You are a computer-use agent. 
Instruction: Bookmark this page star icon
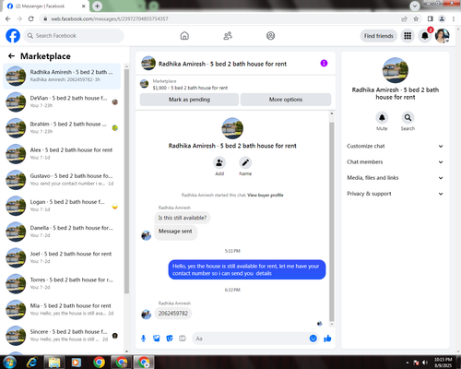tap(416, 18)
